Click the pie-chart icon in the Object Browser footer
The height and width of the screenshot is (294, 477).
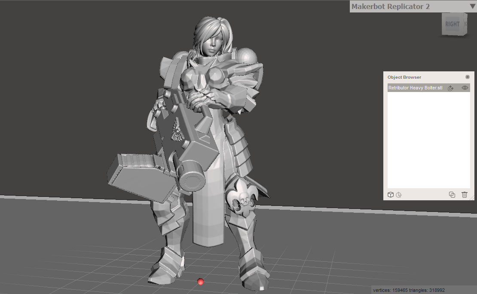[x=398, y=195]
